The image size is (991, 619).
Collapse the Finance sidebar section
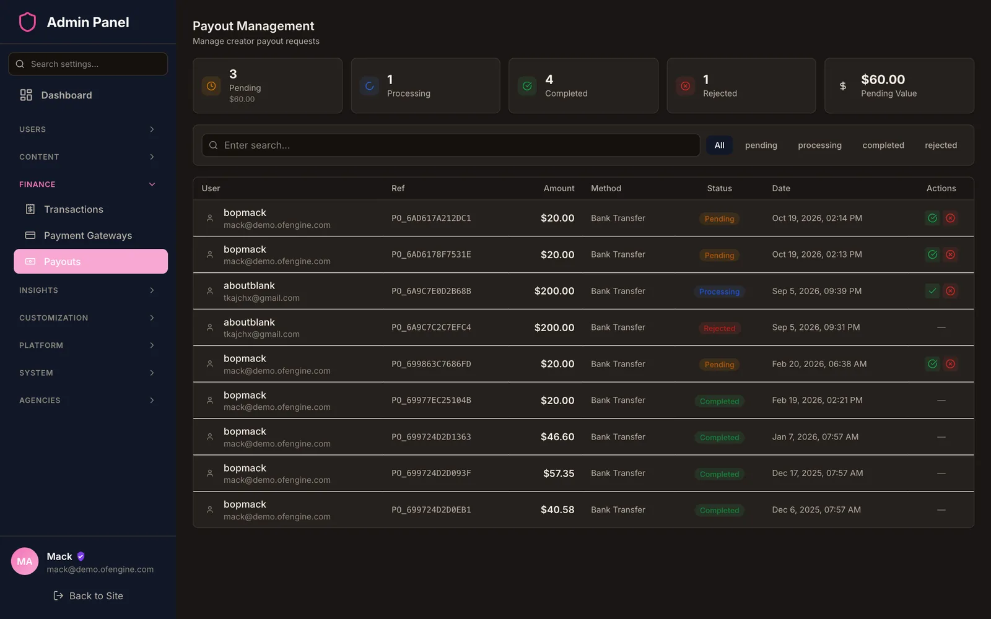click(87, 184)
